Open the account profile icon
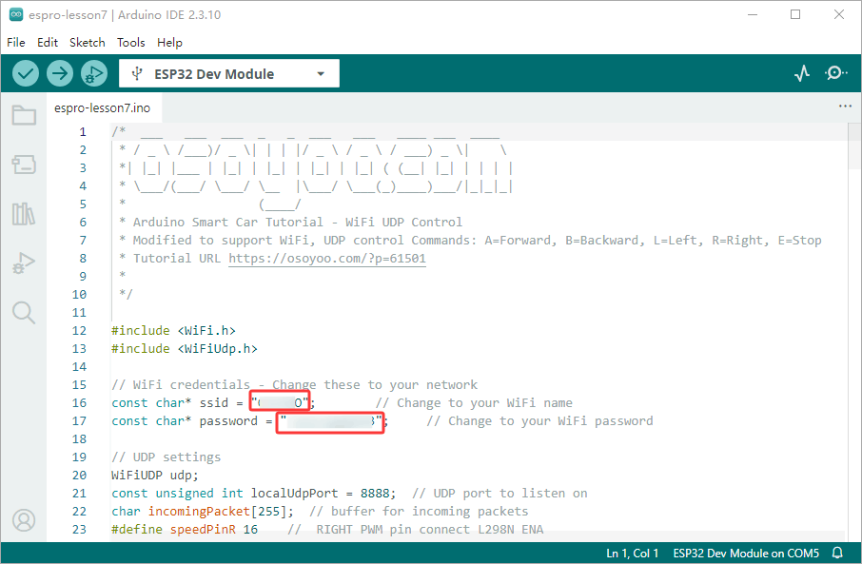Viewport: 862px width, 564px height. point(24,520)
